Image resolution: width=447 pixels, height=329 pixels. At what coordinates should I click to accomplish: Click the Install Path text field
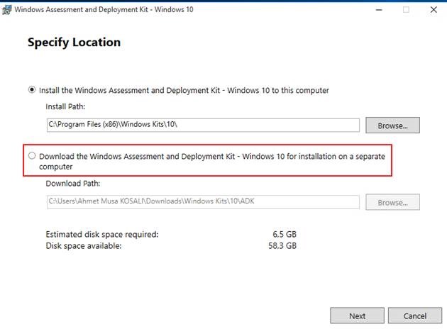[203, 125]
